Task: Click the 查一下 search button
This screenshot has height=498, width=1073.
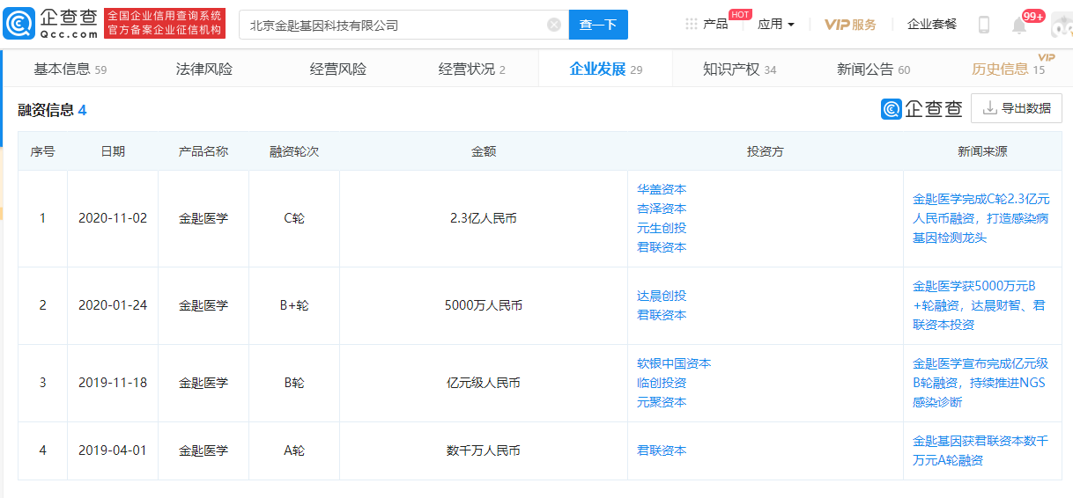Action: click(598, 25)
